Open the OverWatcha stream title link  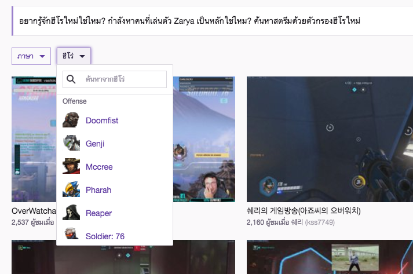34,211
